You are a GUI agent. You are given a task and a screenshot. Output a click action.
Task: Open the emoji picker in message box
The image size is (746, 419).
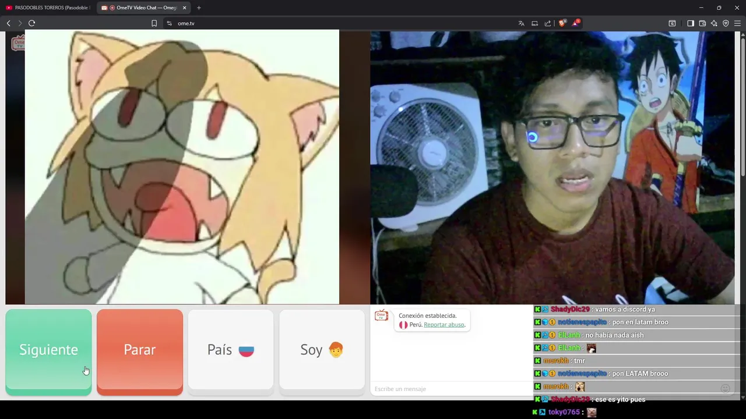pyautogui.click(x=725, y=389)
